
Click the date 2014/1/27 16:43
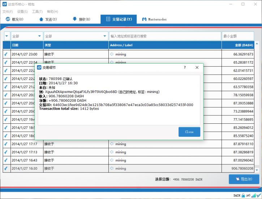pos(25,160)
